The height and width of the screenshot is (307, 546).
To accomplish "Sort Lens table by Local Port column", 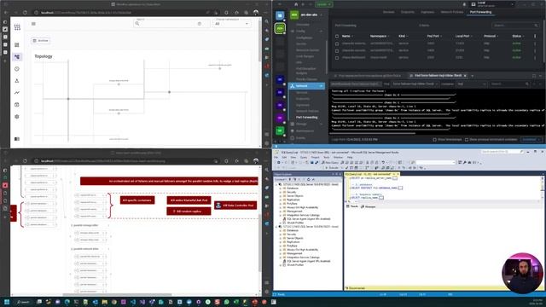I will [x=463, y=36].
